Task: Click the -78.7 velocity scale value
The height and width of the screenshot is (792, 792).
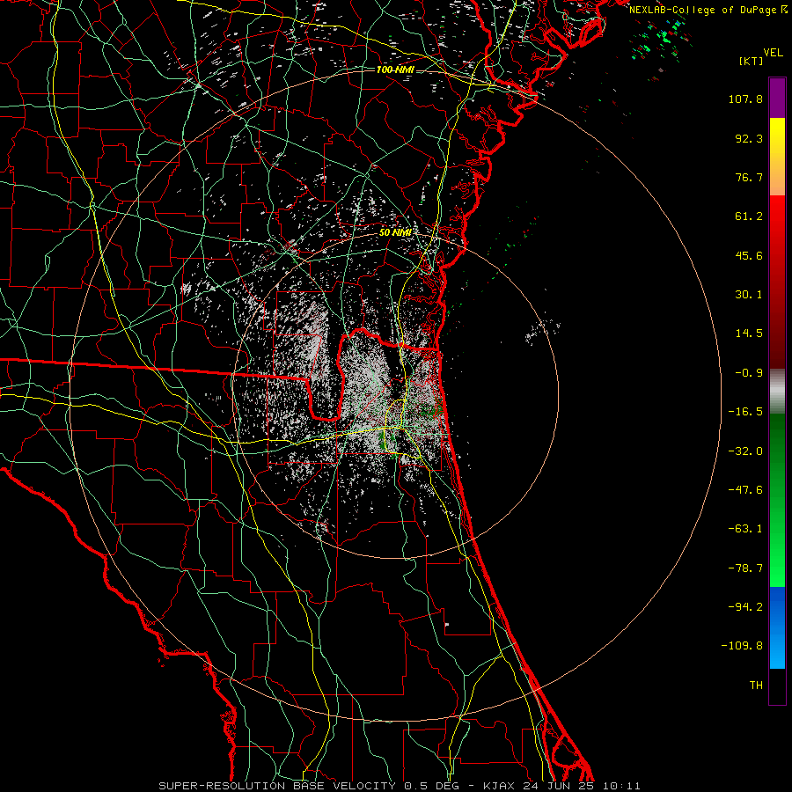Action: pyautogui.click(x=745, y=568)
